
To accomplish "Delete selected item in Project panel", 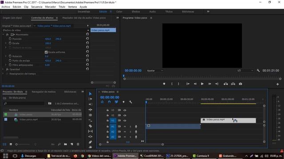I will click(x=78, y=144).
